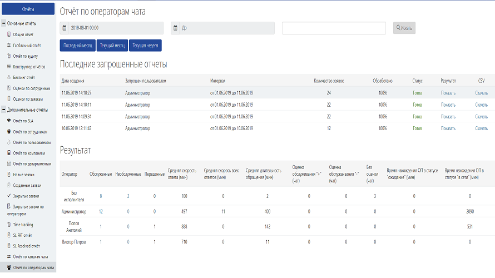495x278 pixels.
Task: Click the calendar icon in the 'До' field
Action: coord(175,28)
